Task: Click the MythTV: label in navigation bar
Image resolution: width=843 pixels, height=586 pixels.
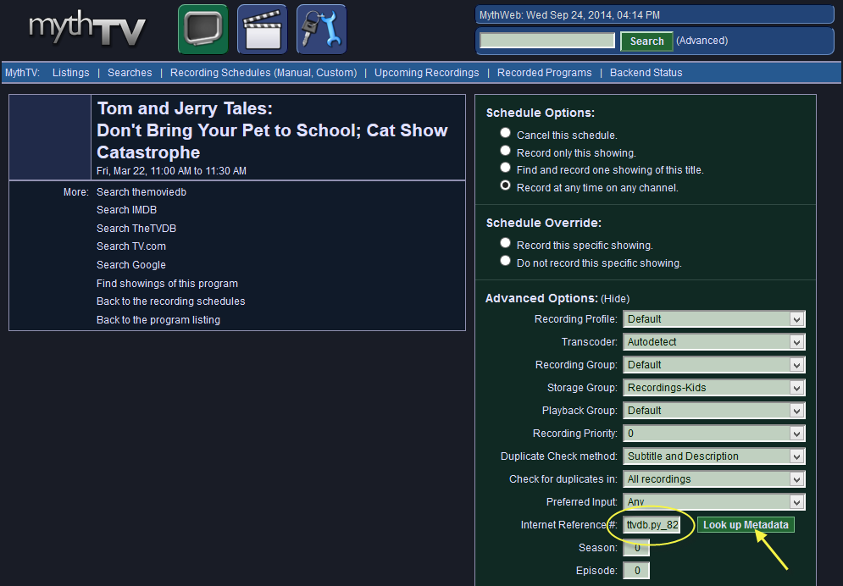Action: [x=22, y=73]
